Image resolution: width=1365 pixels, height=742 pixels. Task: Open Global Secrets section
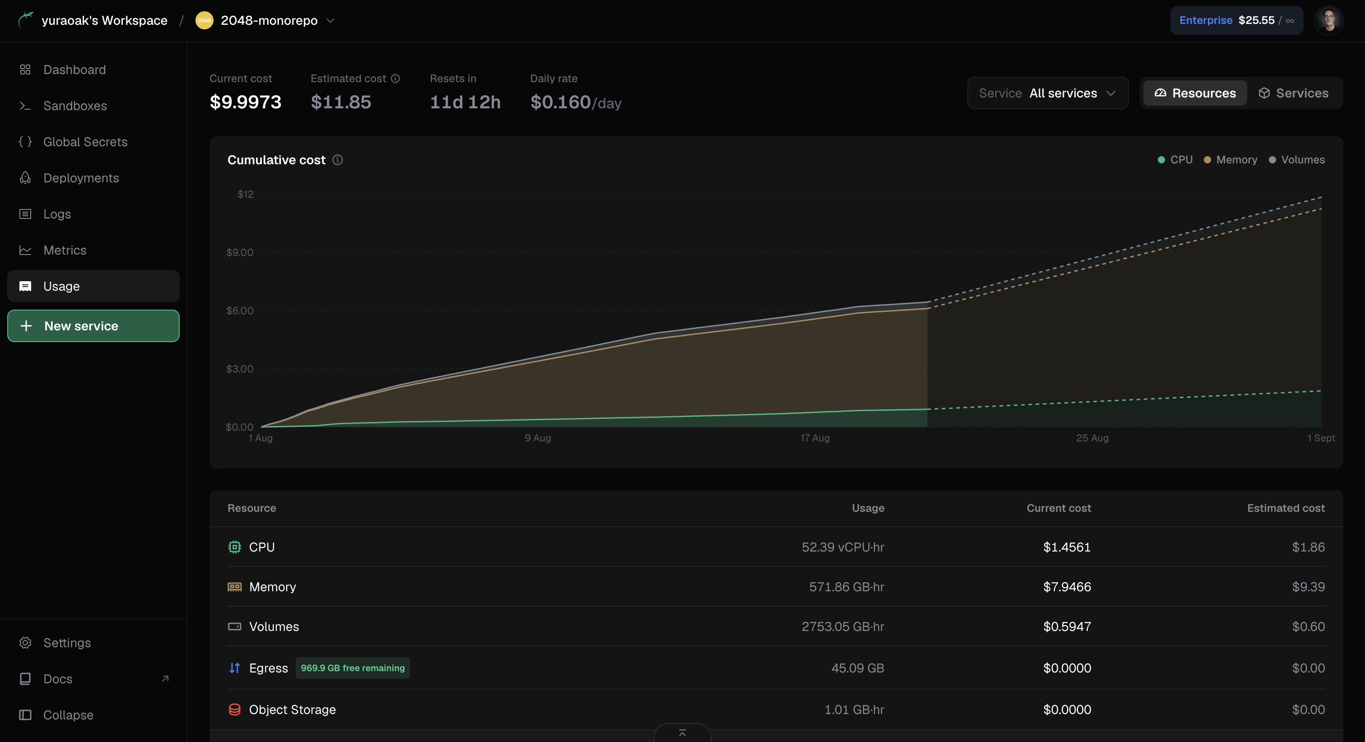pos(93,142)
